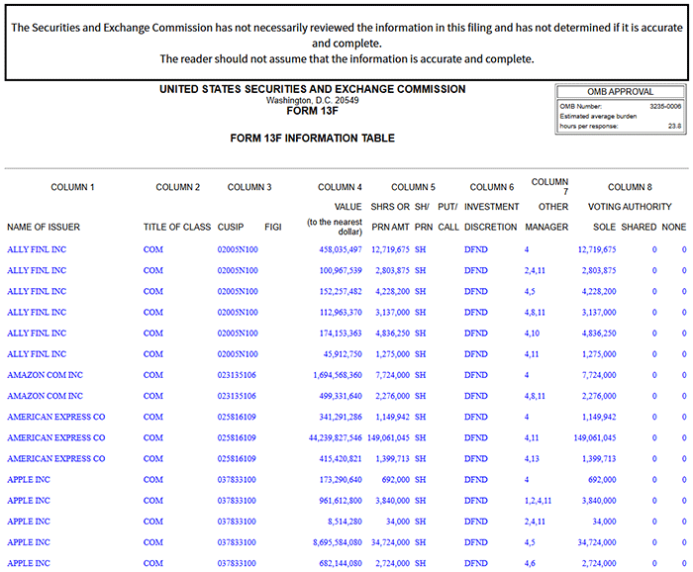The image size is (693, 572).
Task: Click the Ally value 45,912,750
Action: 337,354
